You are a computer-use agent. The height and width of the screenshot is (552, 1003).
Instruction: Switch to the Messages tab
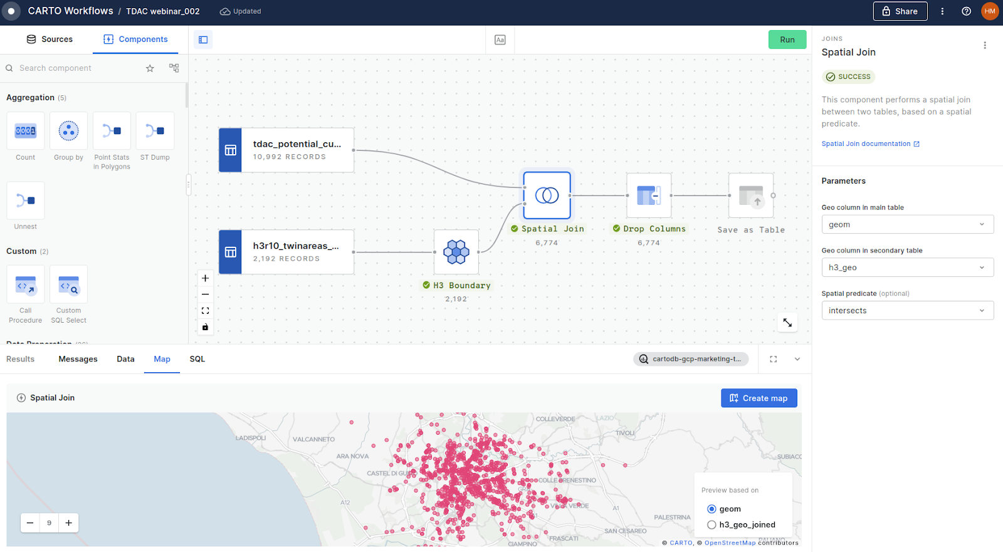pos(78,359)
